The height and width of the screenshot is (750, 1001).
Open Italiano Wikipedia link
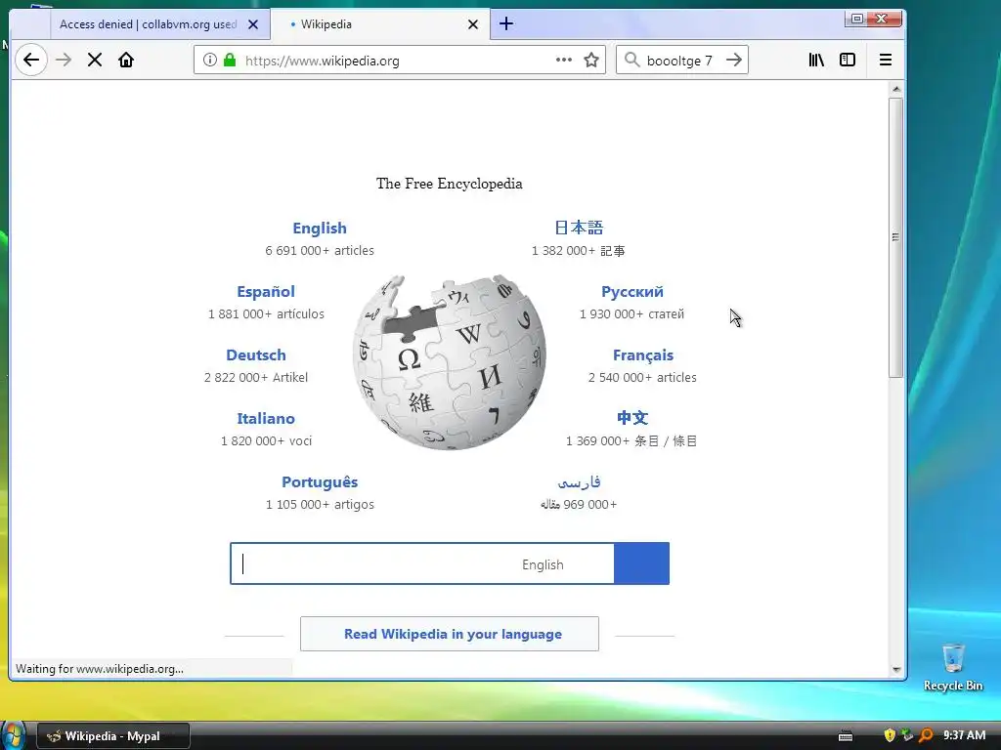266,418
